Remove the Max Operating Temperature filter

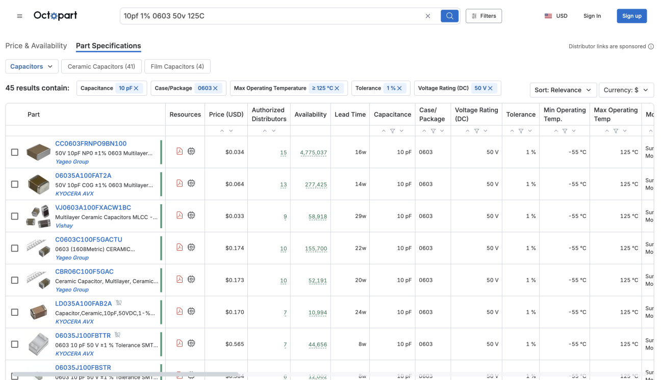point(337,88)
